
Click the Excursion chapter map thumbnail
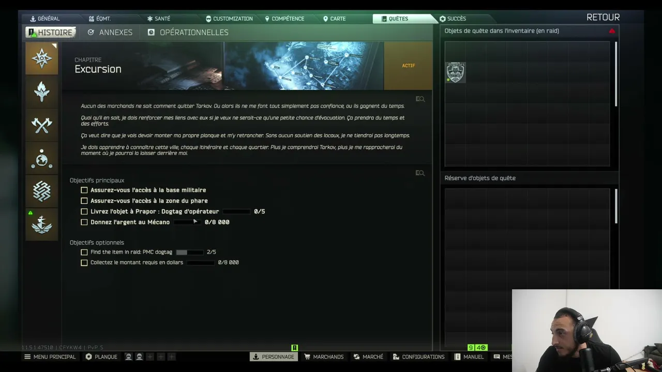click(304, 66)
